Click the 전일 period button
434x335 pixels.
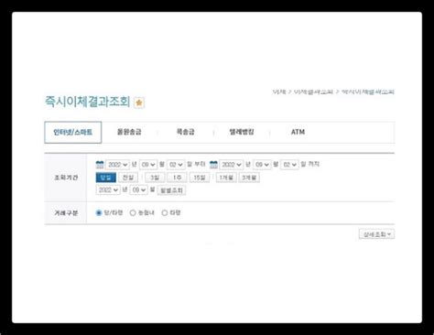tap(128, 178)
